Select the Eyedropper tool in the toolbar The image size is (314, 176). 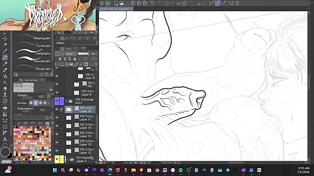[5, 51]
